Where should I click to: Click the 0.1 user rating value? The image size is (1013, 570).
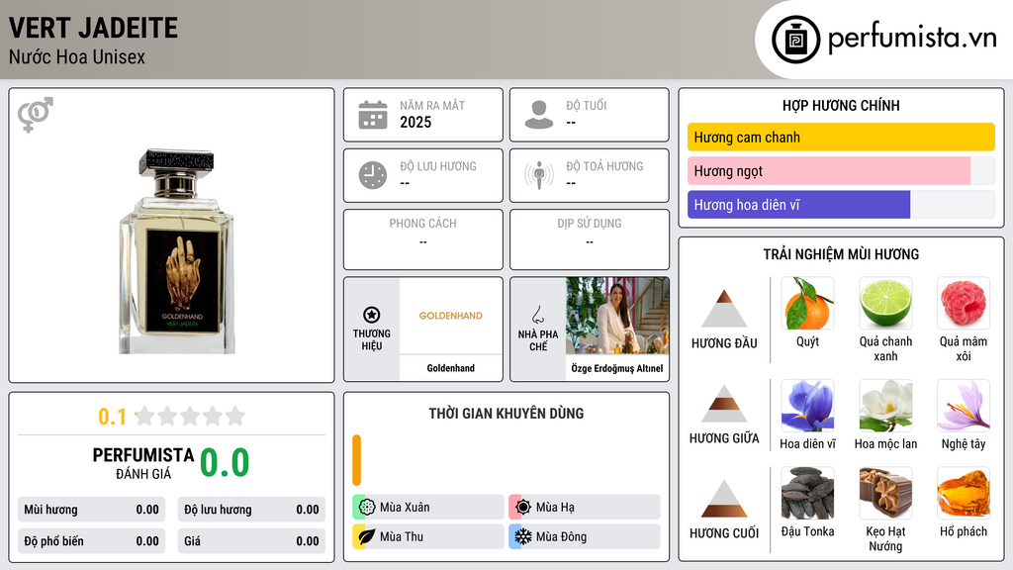[x=112, y=417]
